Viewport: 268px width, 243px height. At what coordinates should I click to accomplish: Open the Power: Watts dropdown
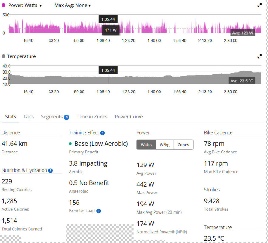tap(25, 5)
